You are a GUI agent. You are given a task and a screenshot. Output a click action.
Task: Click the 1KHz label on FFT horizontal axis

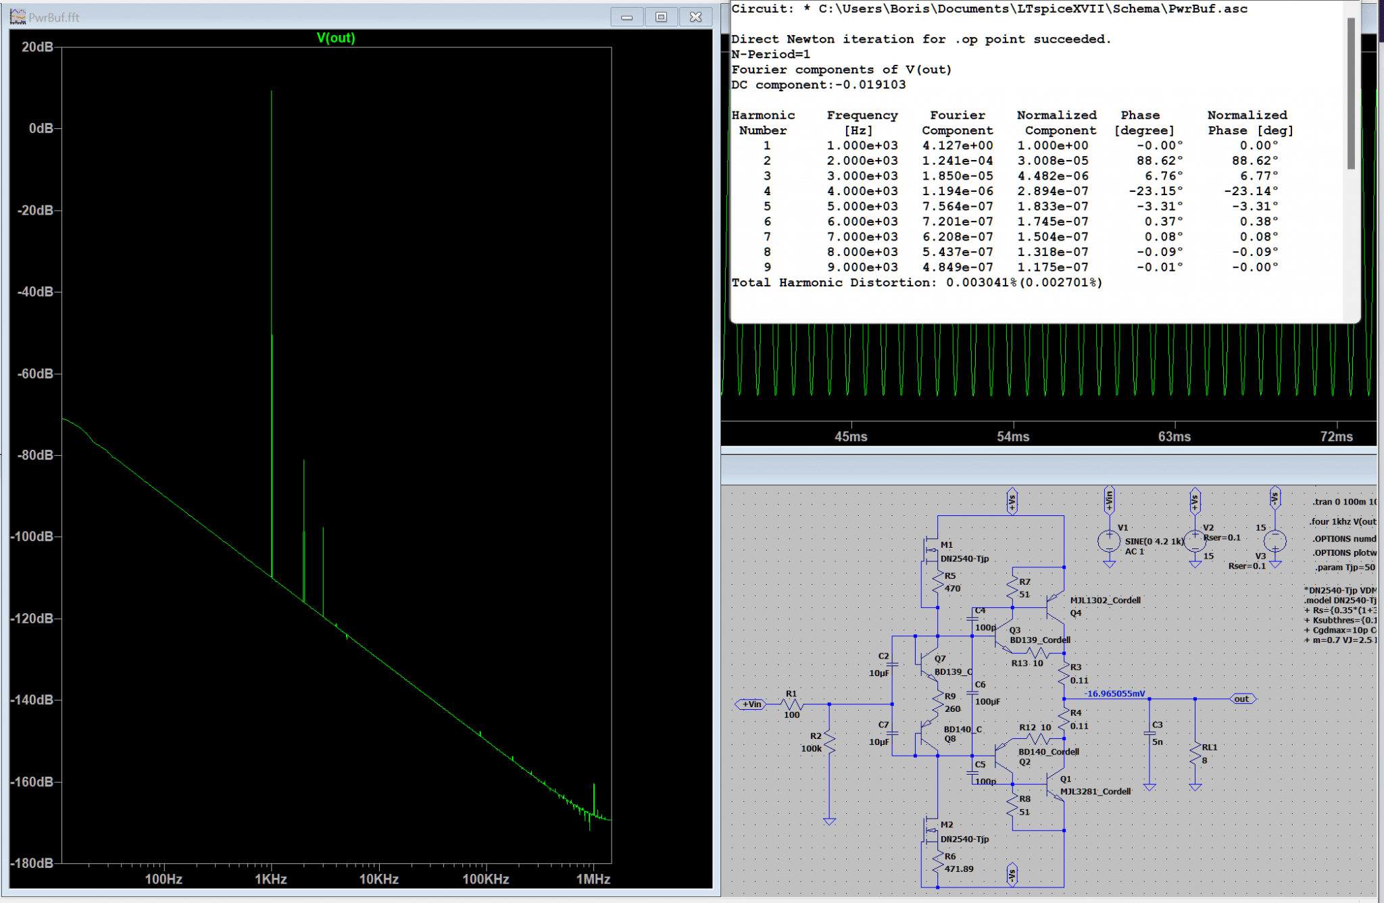coord(271,879)
